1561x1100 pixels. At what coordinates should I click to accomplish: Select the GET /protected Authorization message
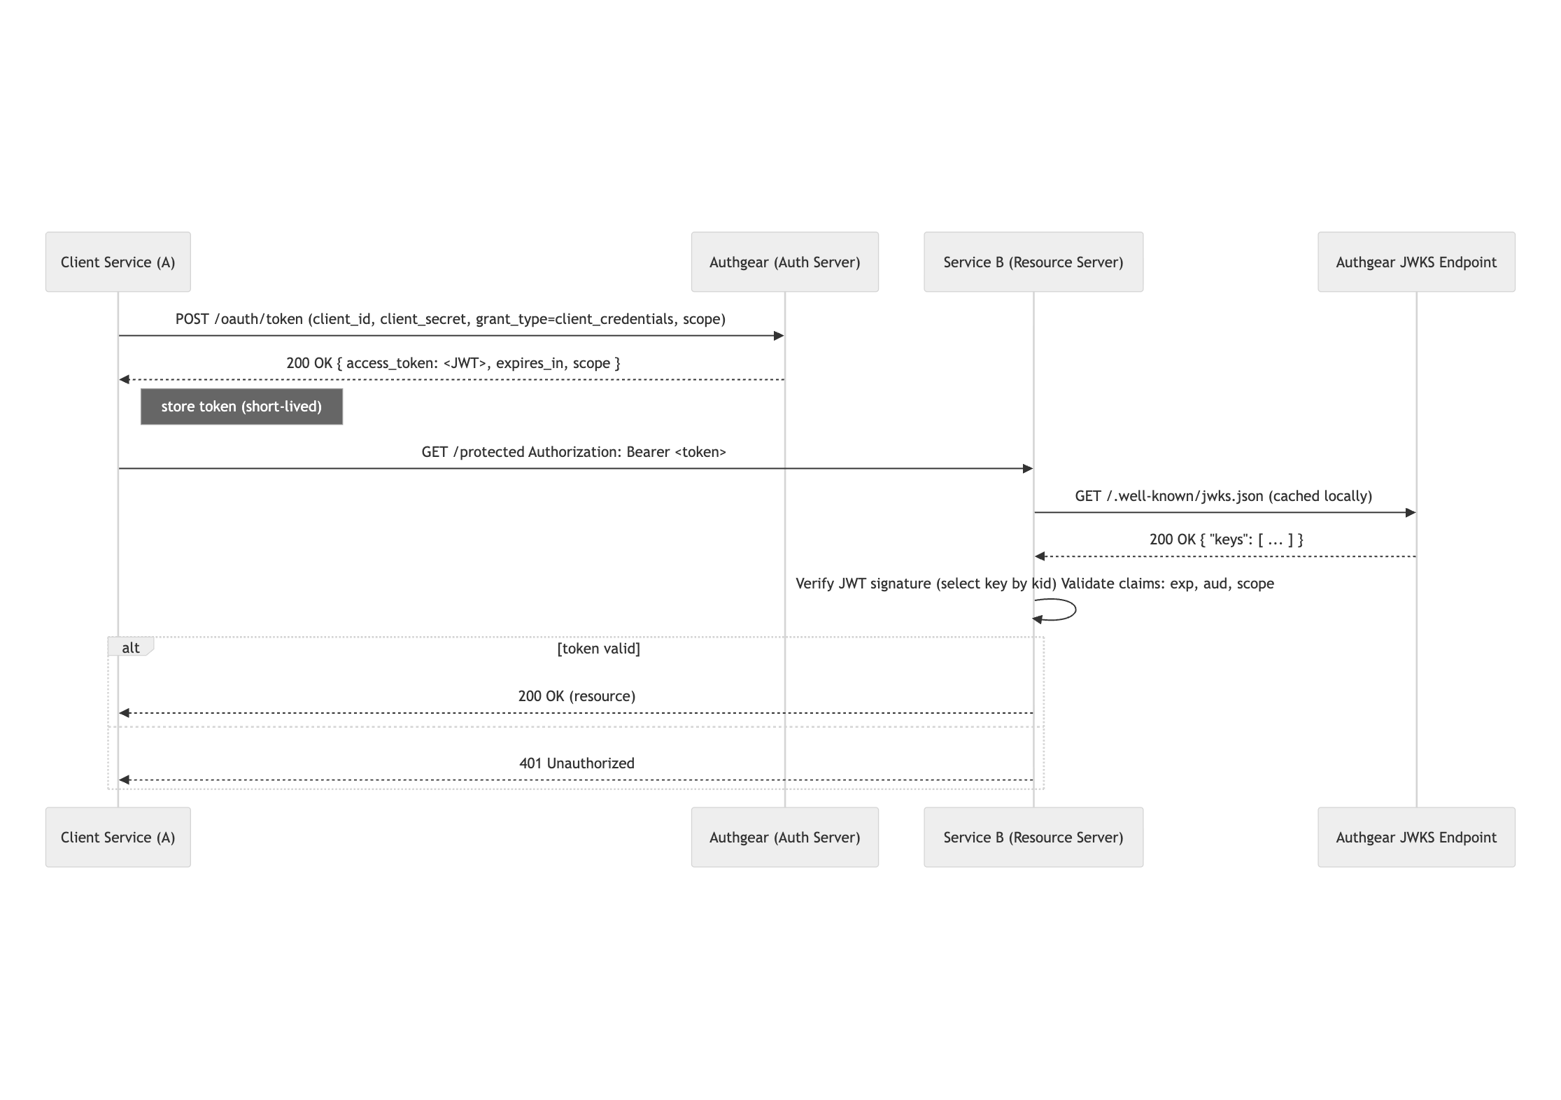tap(573, 452)
